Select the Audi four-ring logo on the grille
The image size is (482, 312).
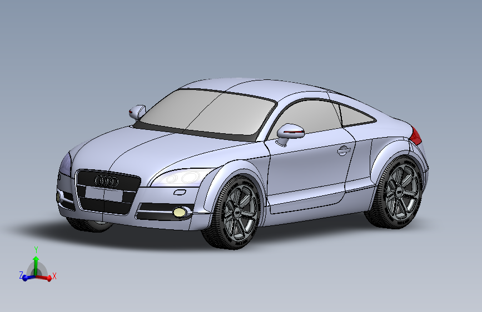[x=106, y=181]
